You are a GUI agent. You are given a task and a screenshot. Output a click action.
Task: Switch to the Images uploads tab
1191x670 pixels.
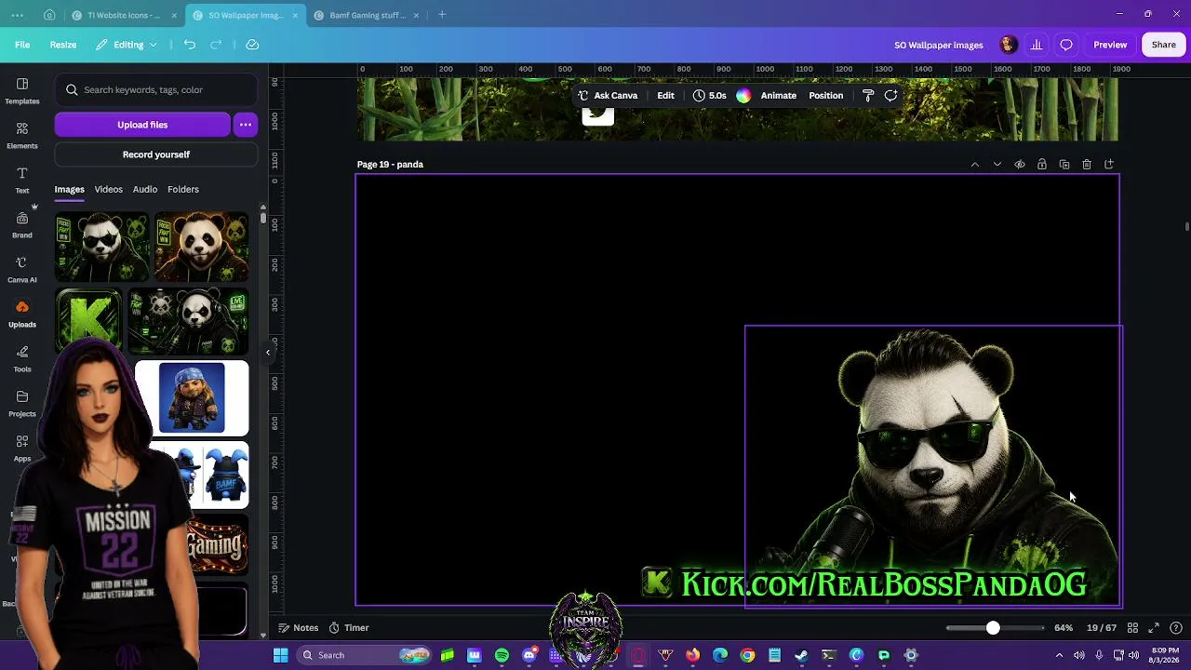69,190
